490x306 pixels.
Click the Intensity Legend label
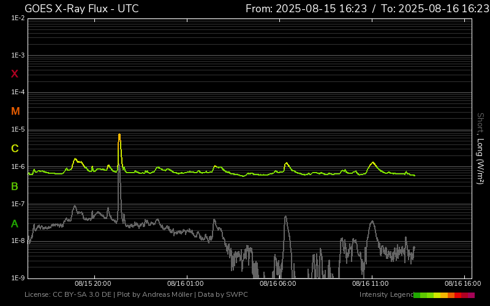[x=386, y=295]
